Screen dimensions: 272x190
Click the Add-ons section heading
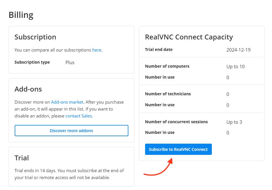point(28,89)
